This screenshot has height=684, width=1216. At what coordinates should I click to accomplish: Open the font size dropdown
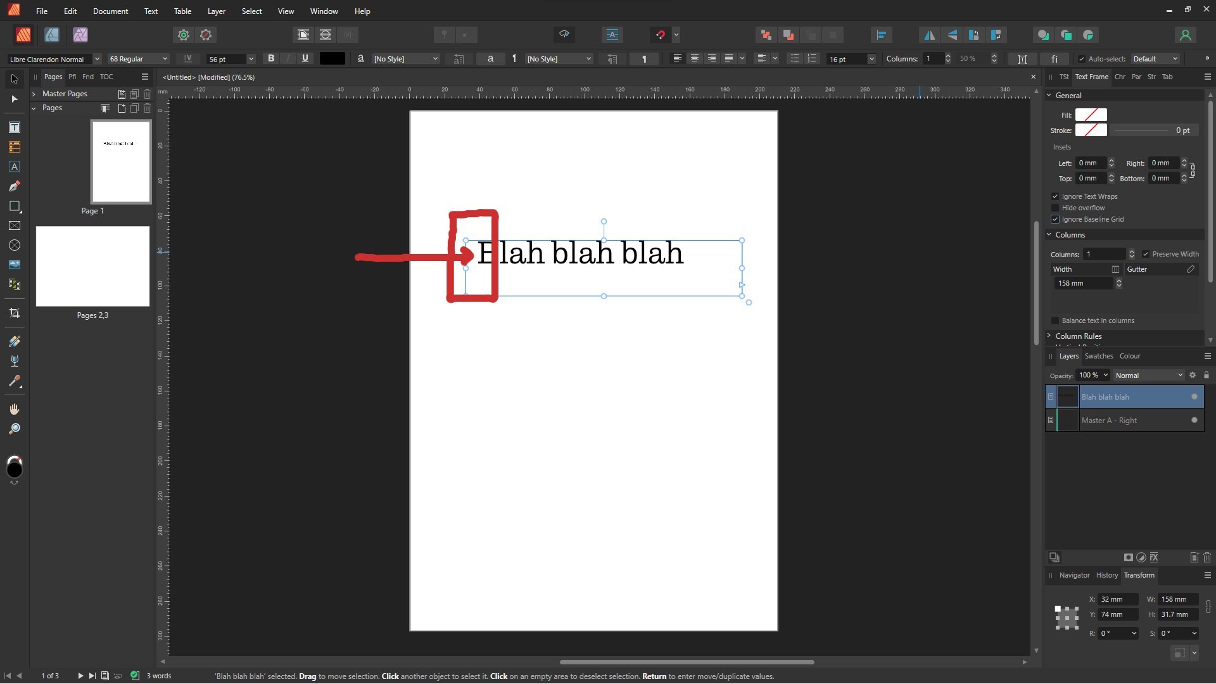pyautogui.click(x=251, y=59)
